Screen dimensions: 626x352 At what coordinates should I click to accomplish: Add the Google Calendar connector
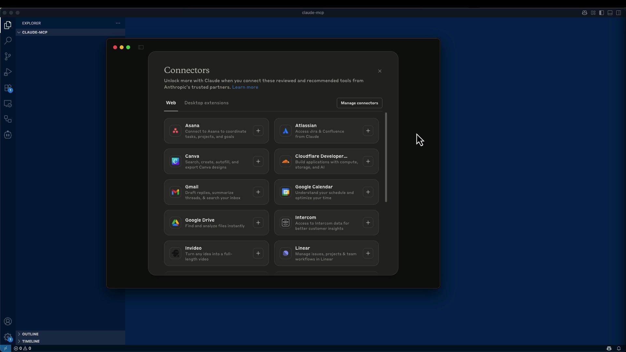click(368, 192)
